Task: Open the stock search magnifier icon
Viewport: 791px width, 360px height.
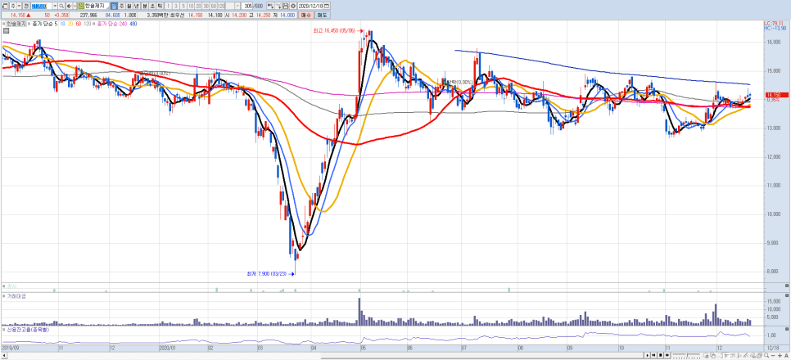Action: click(x=61, y=6)
